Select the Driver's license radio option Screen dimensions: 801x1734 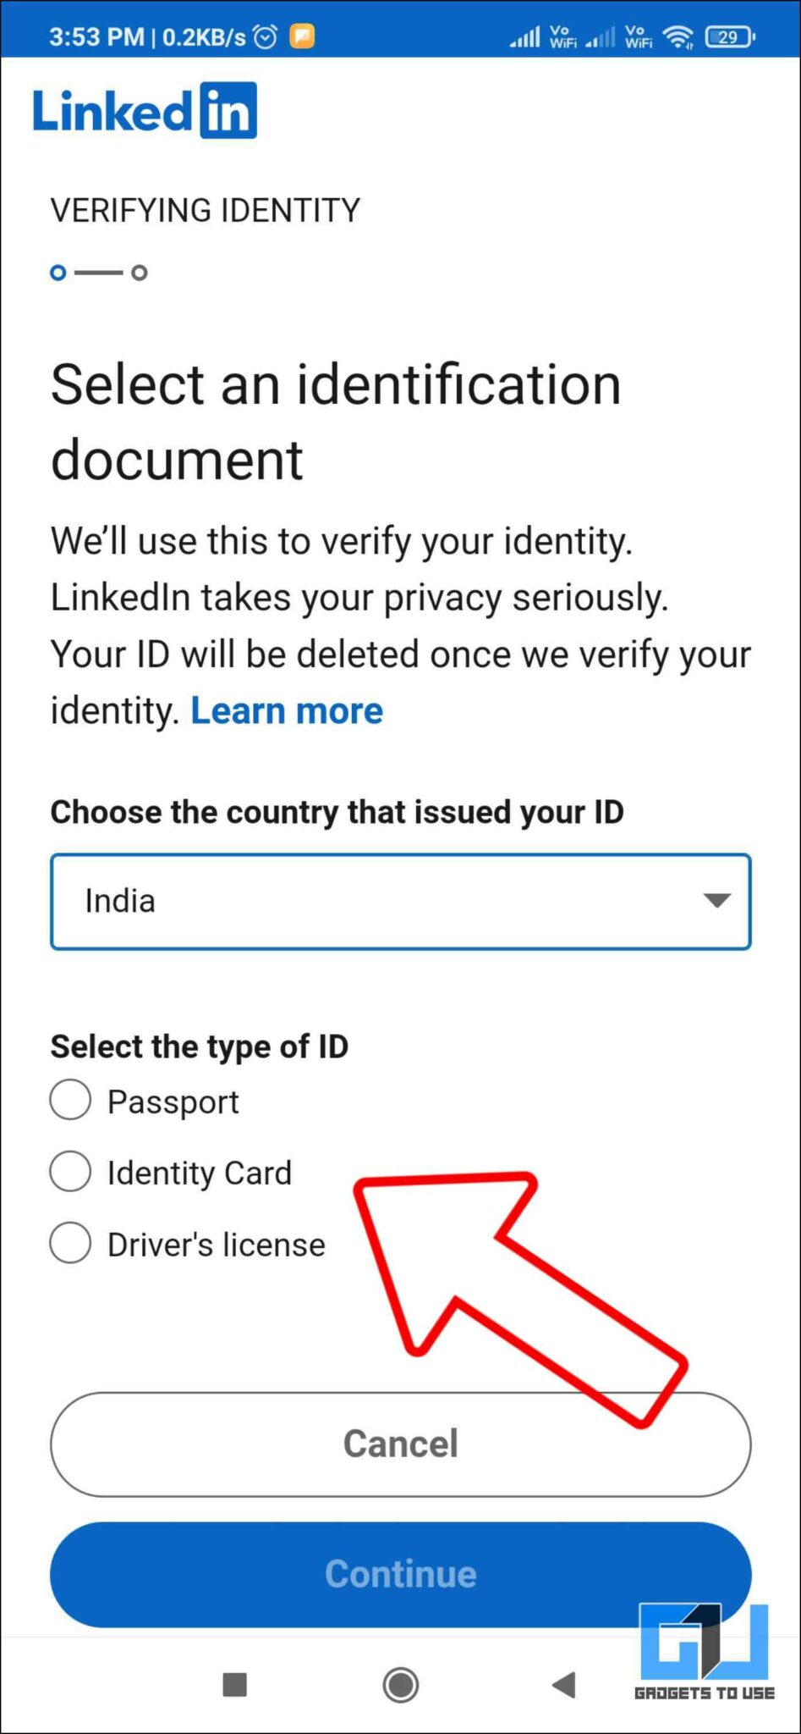pyautogui.click(x=70, y=1243)
